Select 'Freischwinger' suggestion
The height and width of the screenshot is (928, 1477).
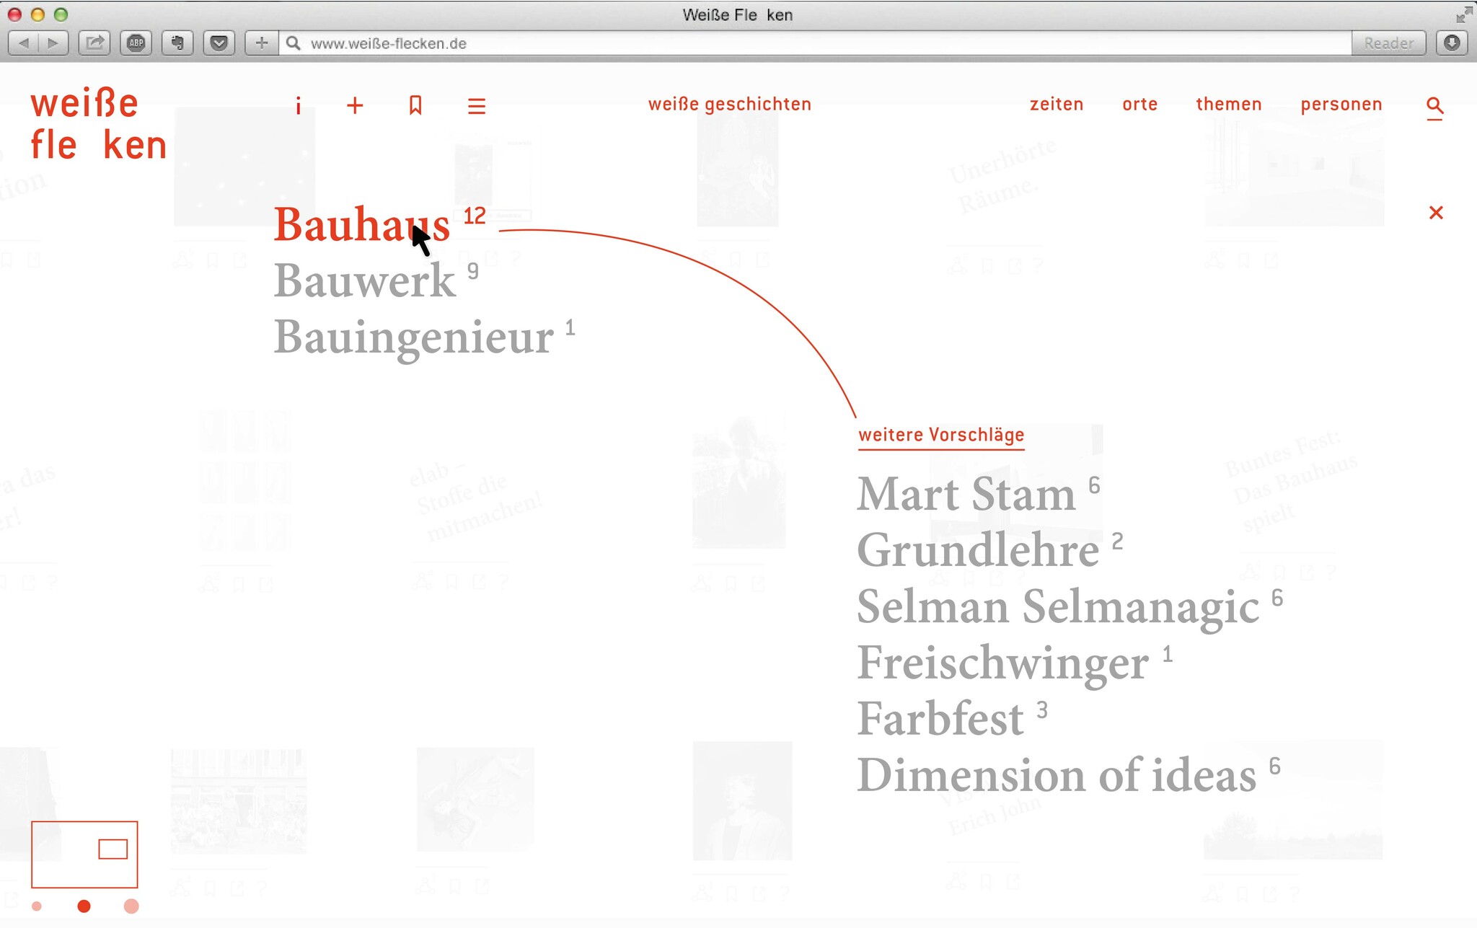[1002, 663]
